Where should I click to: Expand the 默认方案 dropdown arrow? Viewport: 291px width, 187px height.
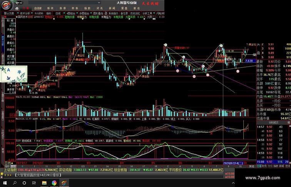[x=18, y=13]
